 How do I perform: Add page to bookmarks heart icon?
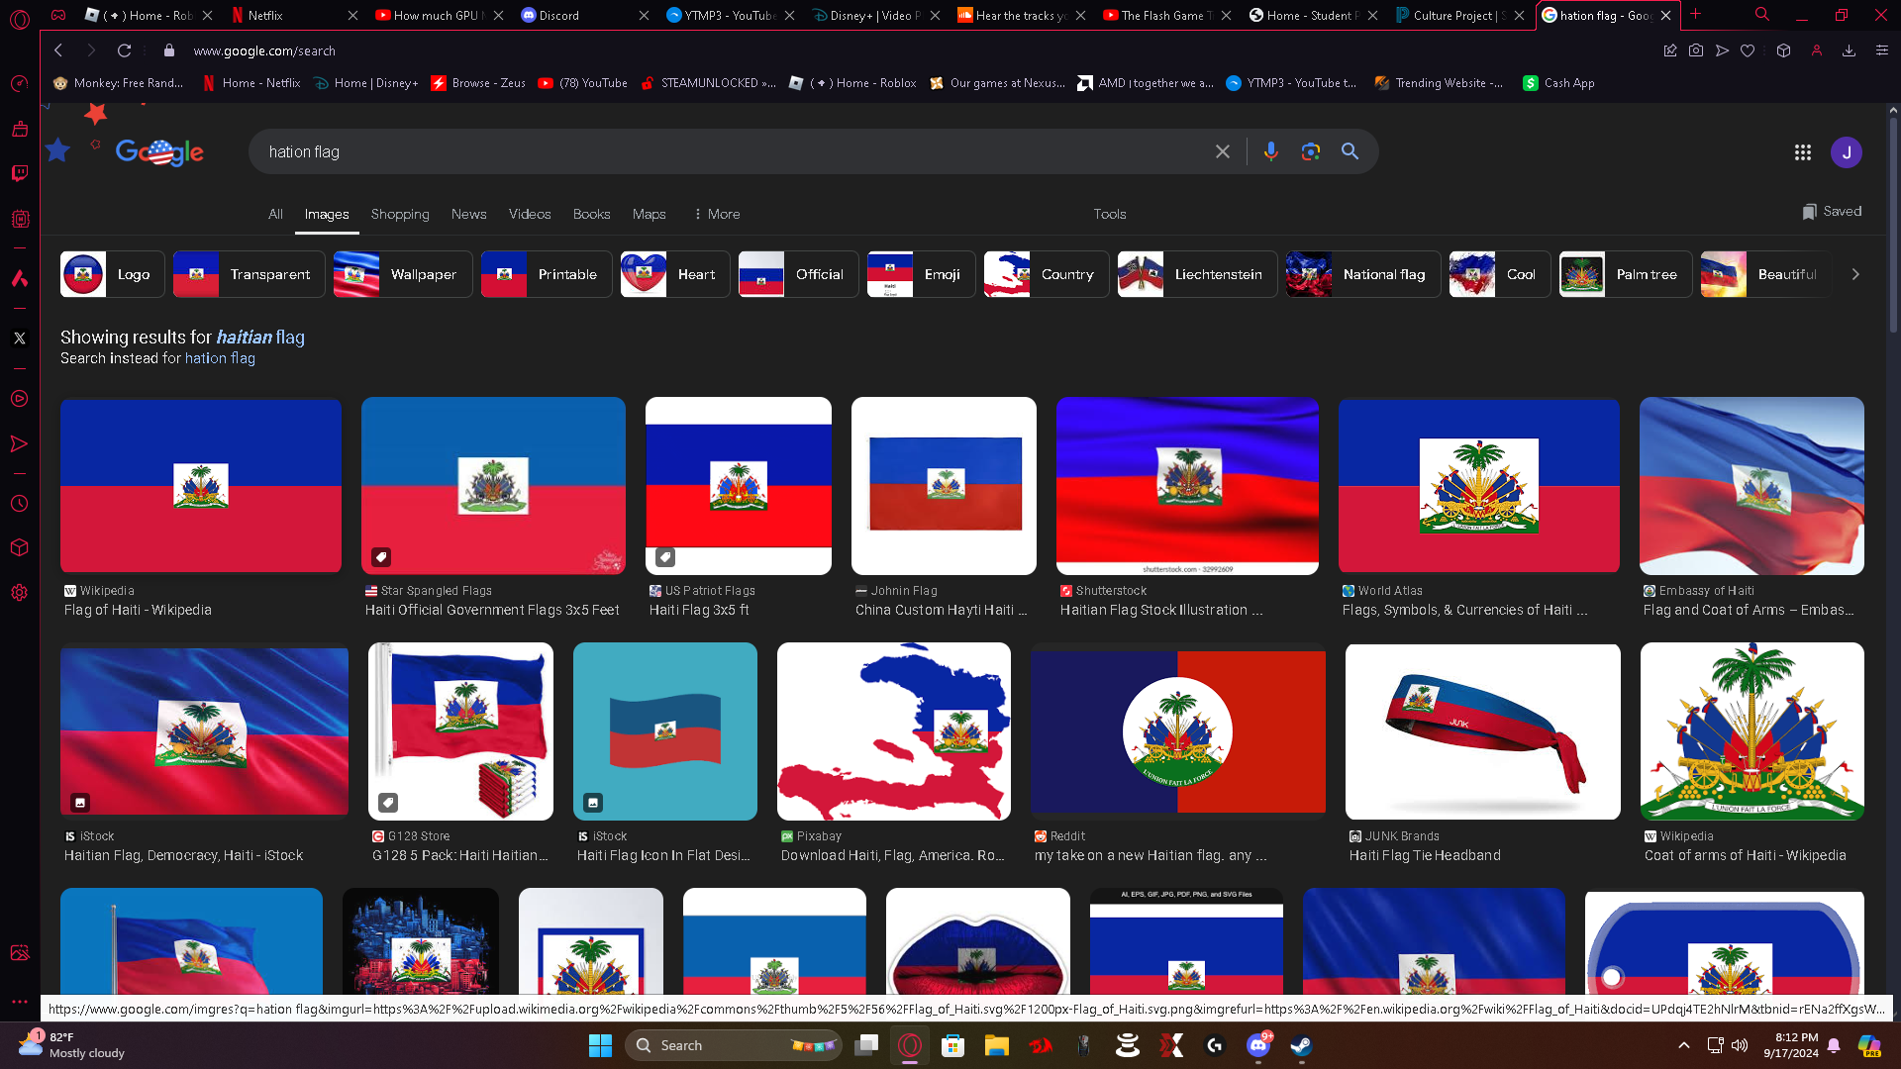click(1748, 50)
